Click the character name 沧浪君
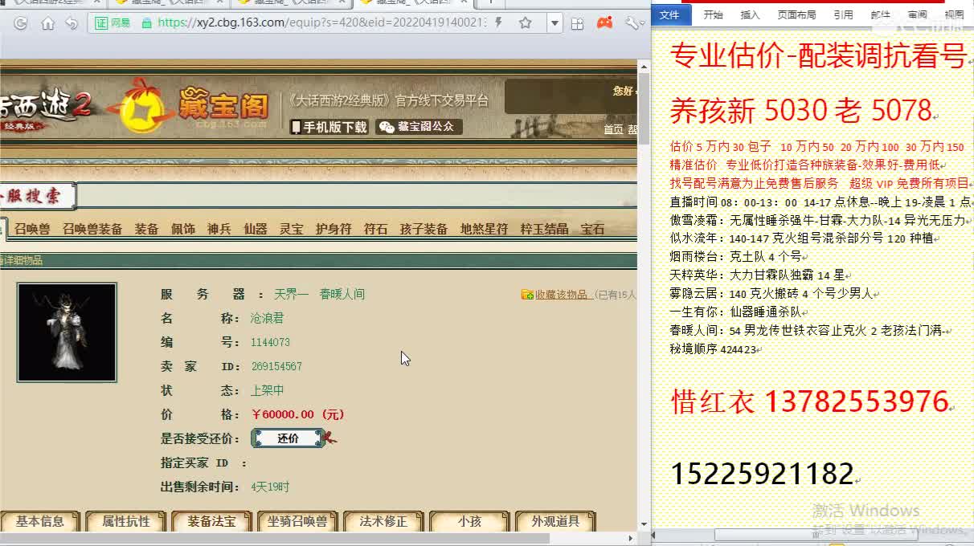This screenshot has height=546, width=974. [x=267, y=318]
